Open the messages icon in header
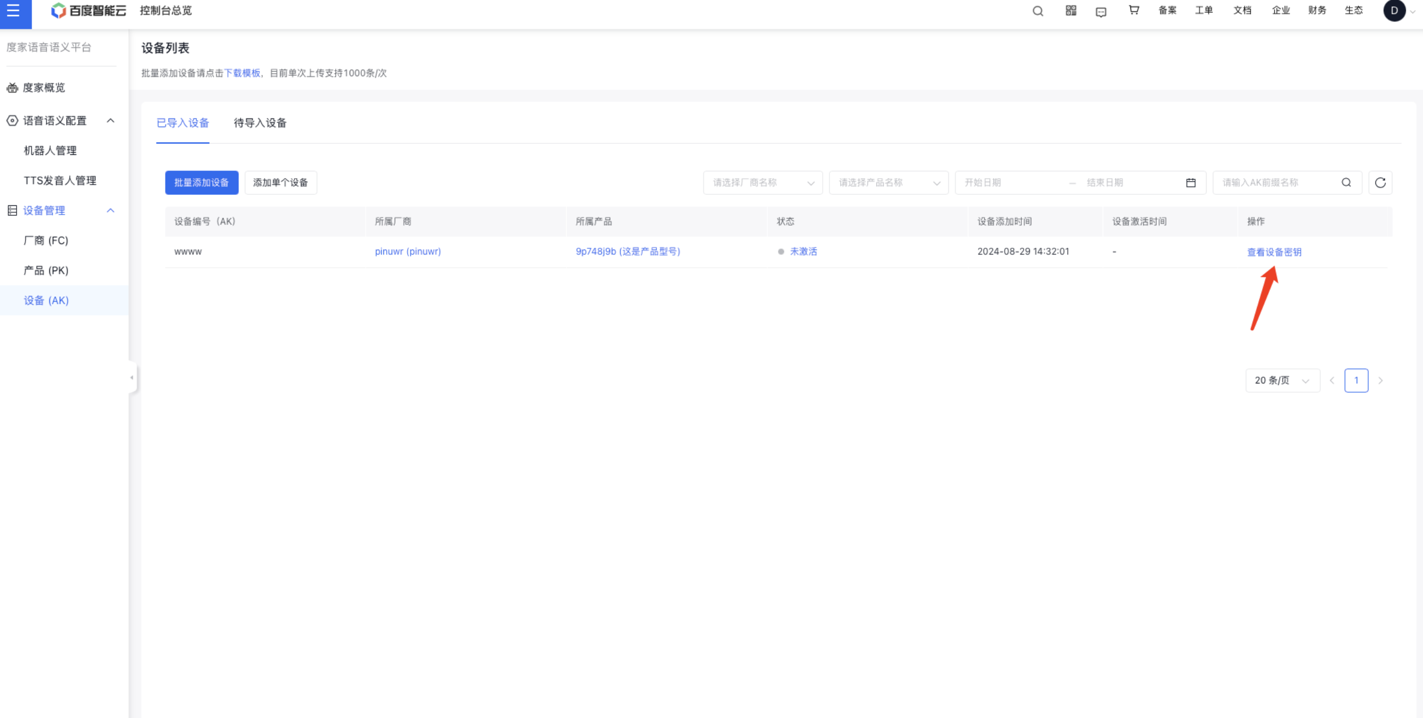Viewport: 1423px width, 718px height. 1101,12
